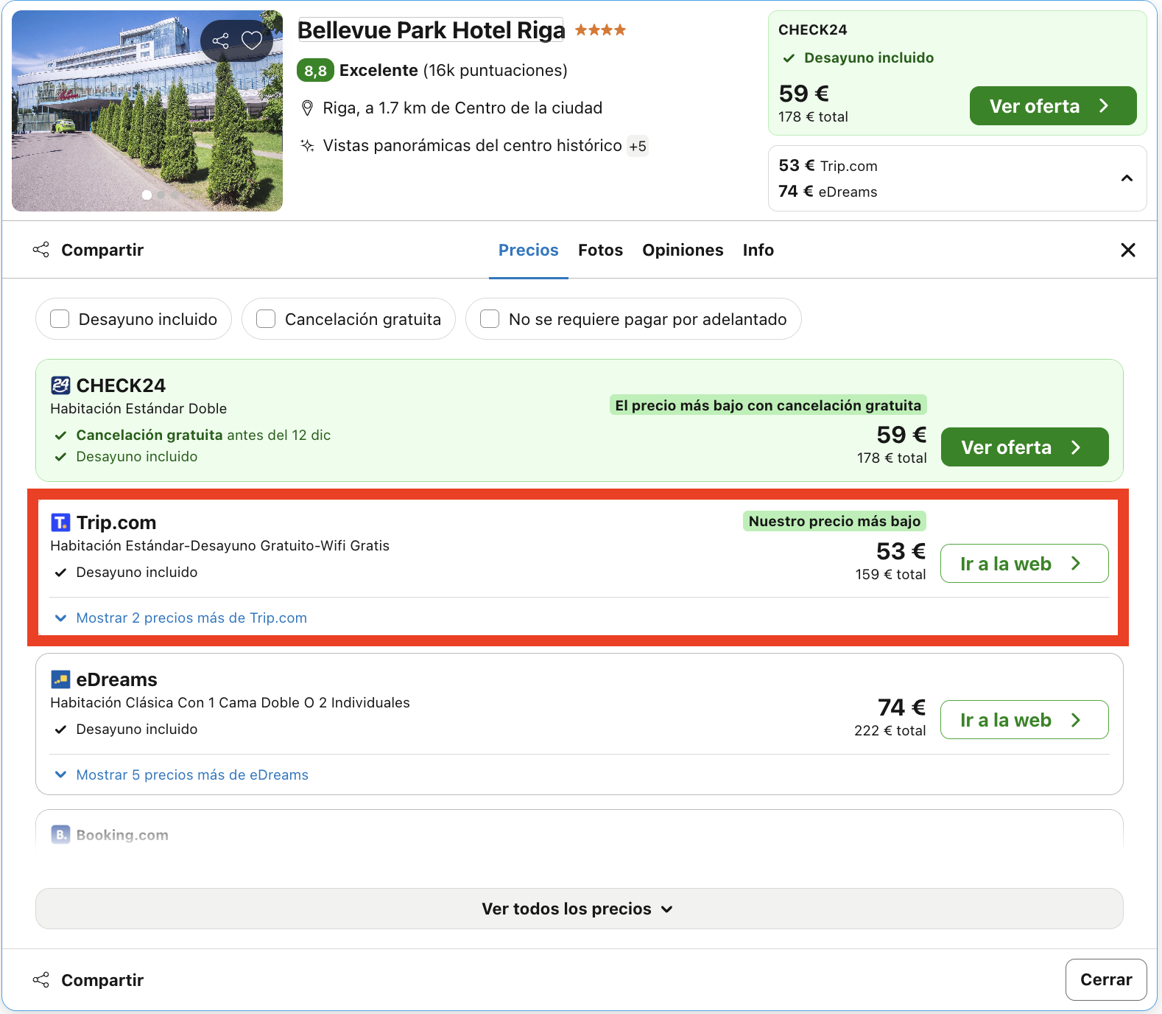Click Compartir above the filters
This screenshot has width=1162, height=1014.
pyautogui.click(x=88, y=250)
